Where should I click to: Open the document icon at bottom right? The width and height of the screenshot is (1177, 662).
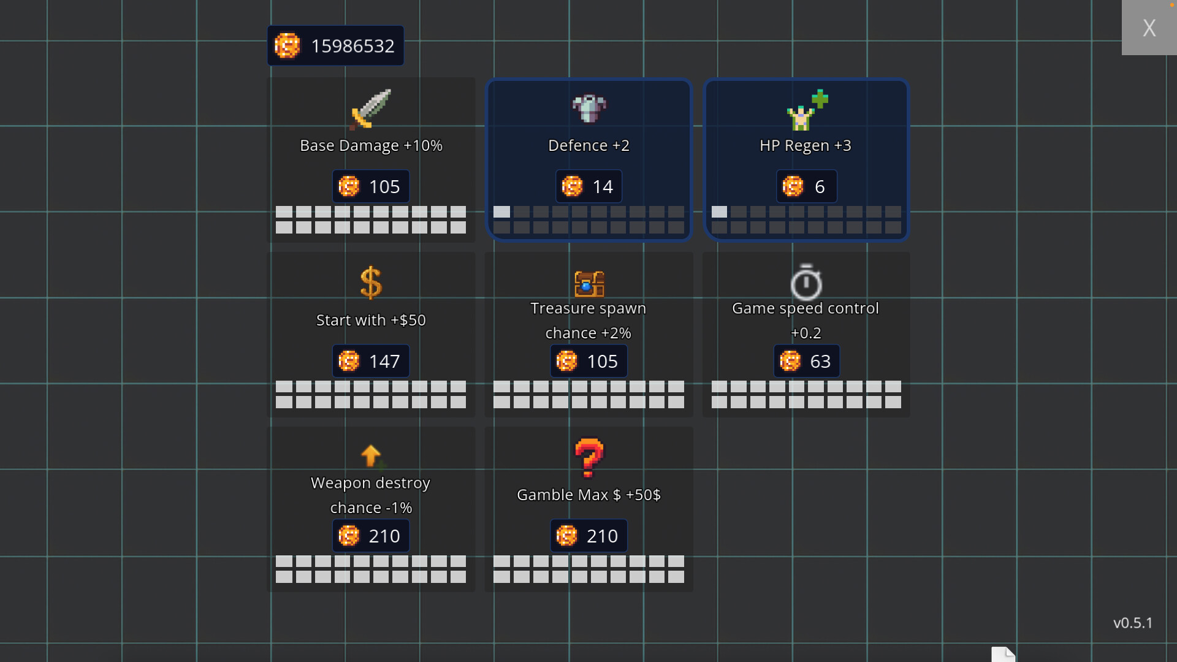1004,655
